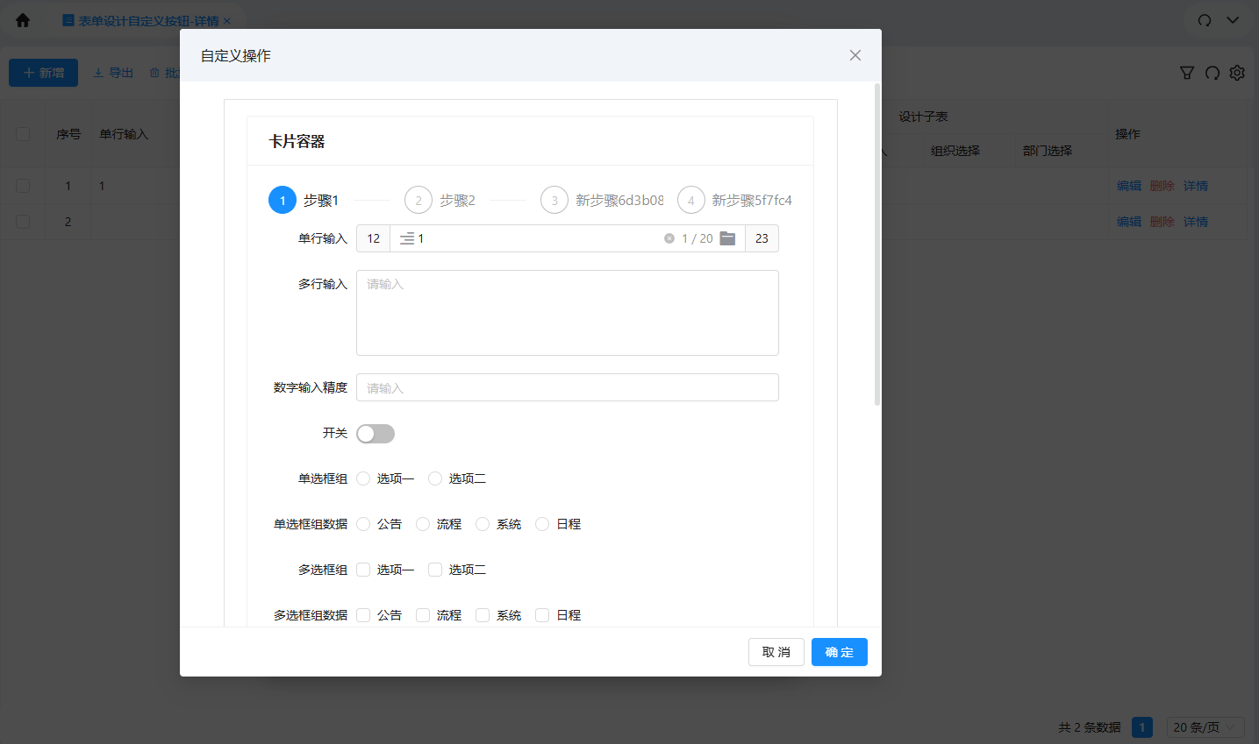
Task: Click the dialog's vertical scrollbar
Action: coord(876,245)
